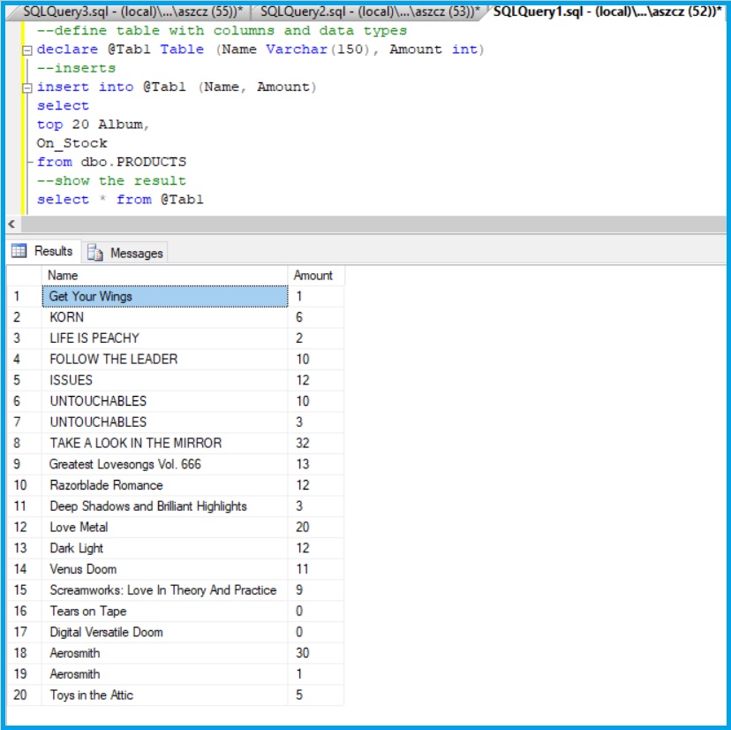Click the Love Metal name cell
731x730 pixels.
pyautogui.click(x=164, y=527)
